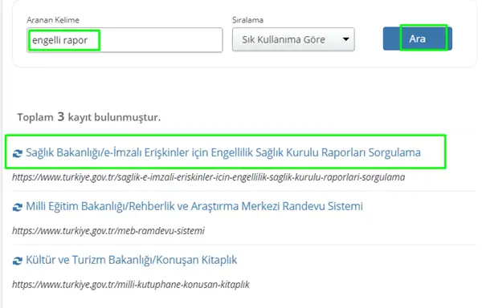Click the 'Sıralama' label
The width and height of the screenshot is (486, 308).
[247, 20]
